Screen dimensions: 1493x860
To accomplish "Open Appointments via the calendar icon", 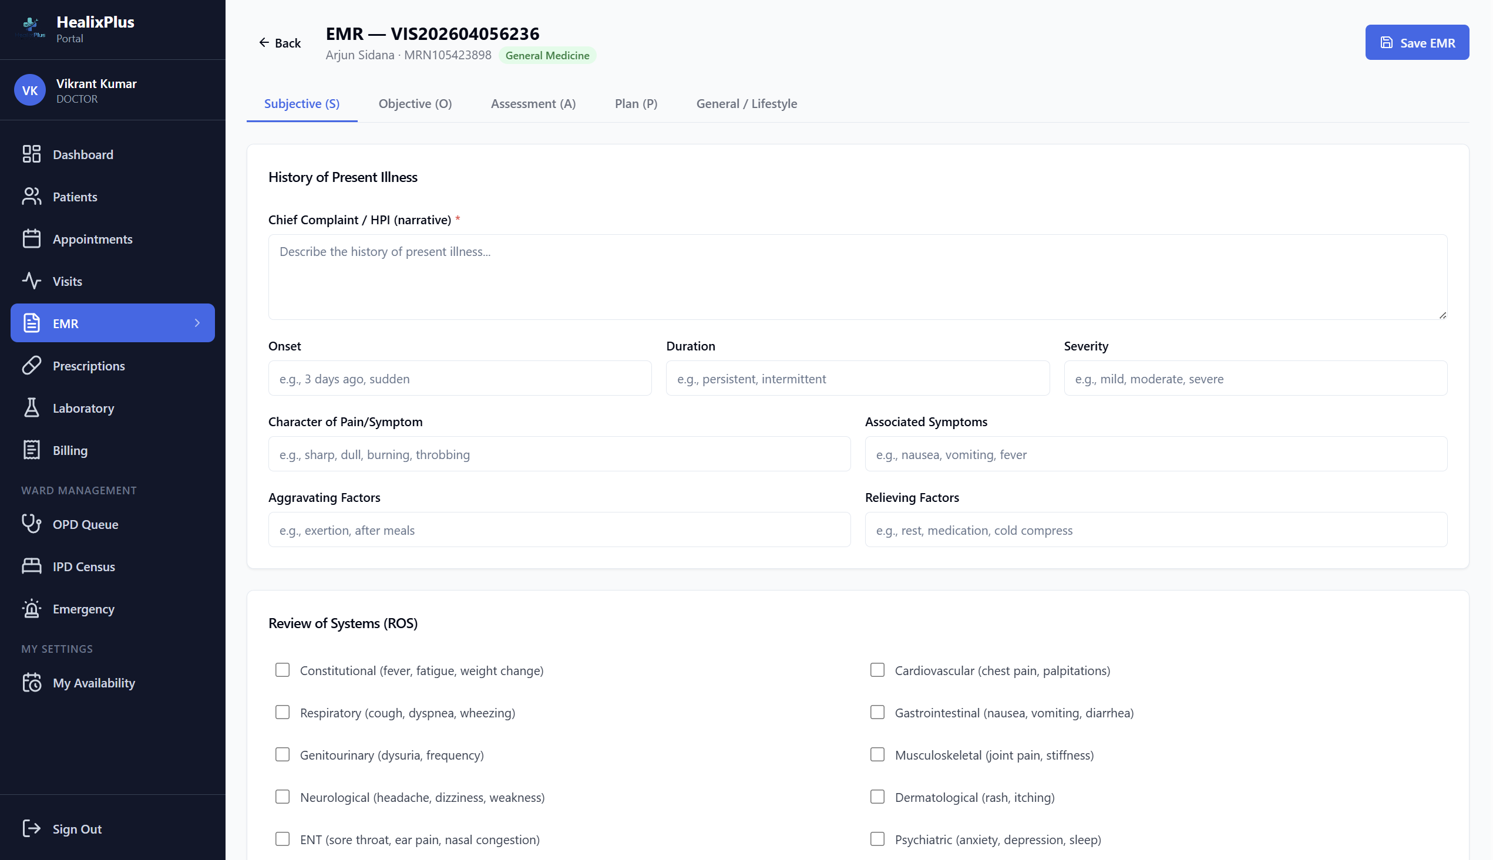I will (x=31, y=238).
